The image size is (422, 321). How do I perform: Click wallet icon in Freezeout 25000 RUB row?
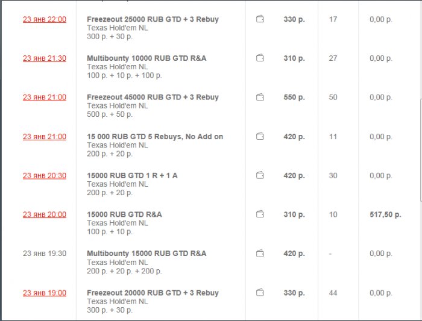pos(260,19)
